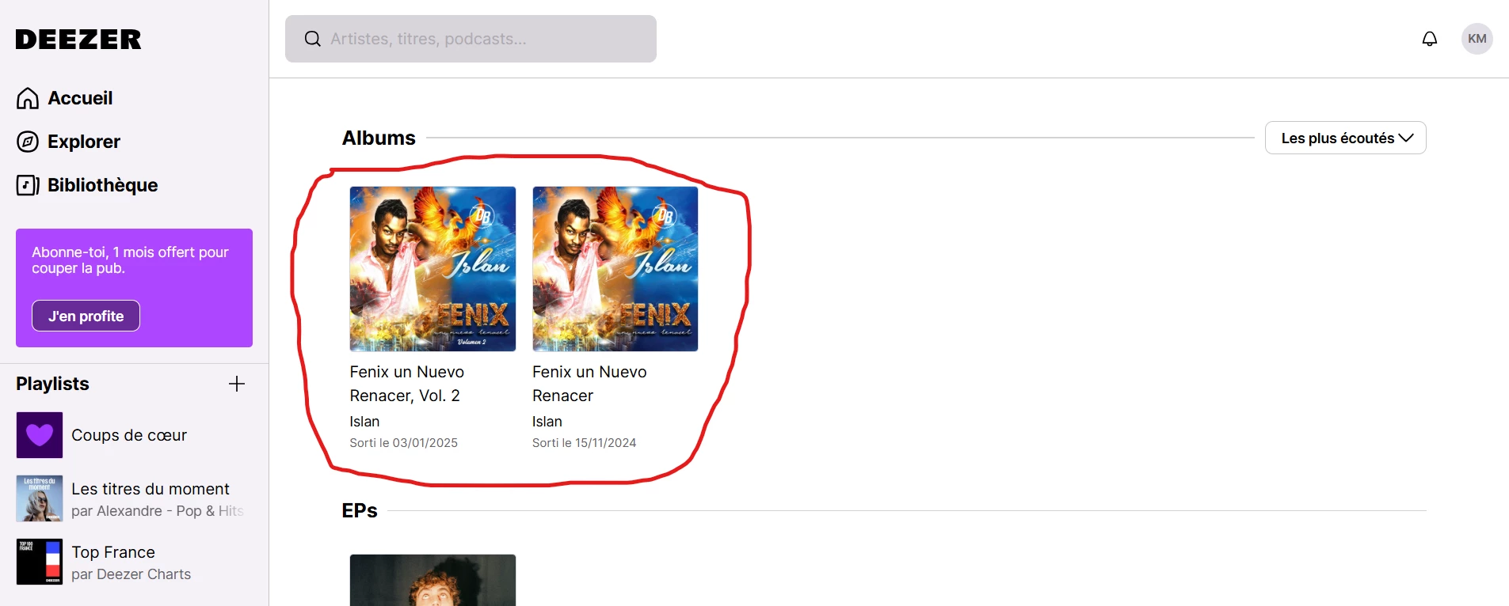Open Coups de cœur heart cover
The height and width of the screenshot is (606, 1509).
click(40, 435)
